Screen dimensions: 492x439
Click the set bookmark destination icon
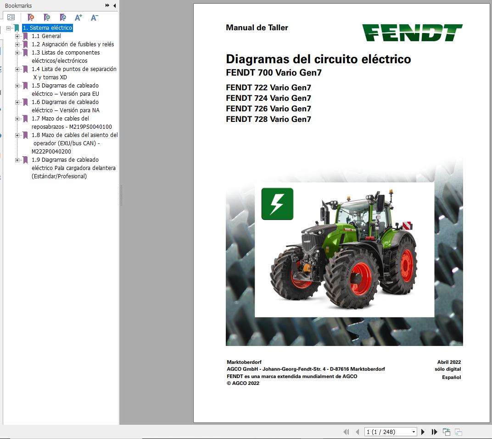click(62, 17)
